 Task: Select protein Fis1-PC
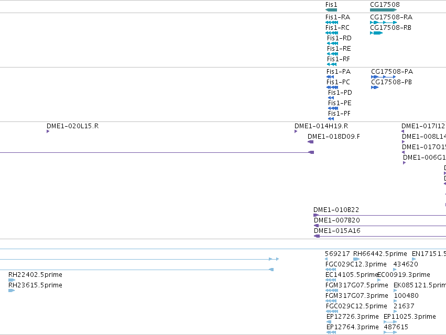(x=338, y=82)
